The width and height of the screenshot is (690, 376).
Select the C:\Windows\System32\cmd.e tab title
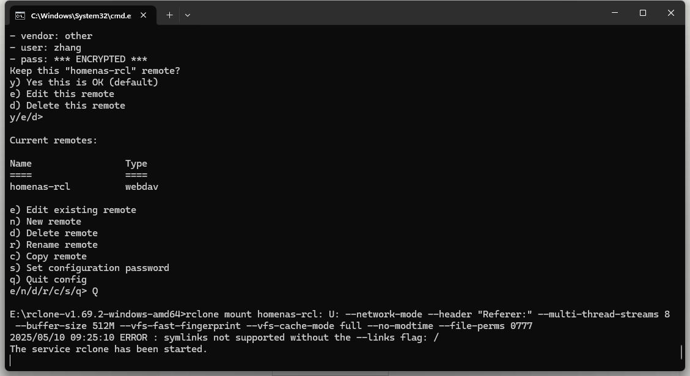81,16
